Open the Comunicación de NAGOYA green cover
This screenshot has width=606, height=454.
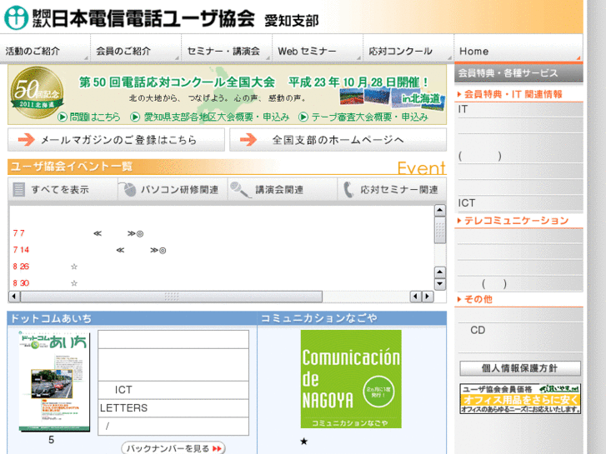click(351, 379)
